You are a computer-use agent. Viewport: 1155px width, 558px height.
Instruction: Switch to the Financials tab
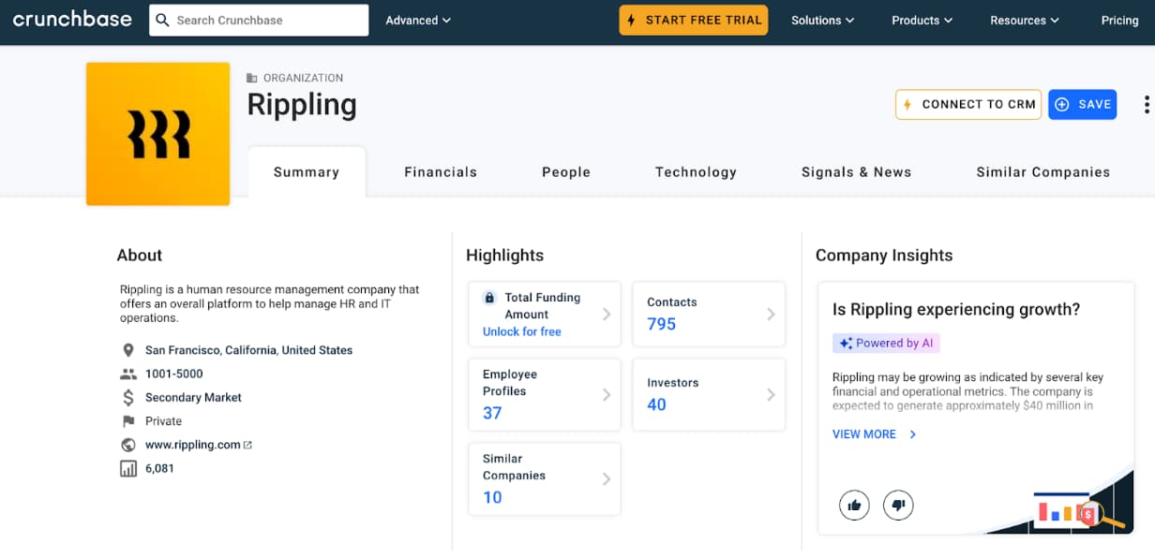tap(441, 172)
